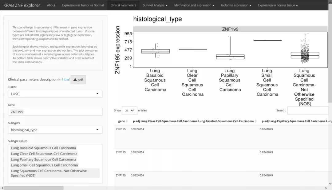
Task: Go to Expression in Tumor vs Normal tab
Action: 83,5
